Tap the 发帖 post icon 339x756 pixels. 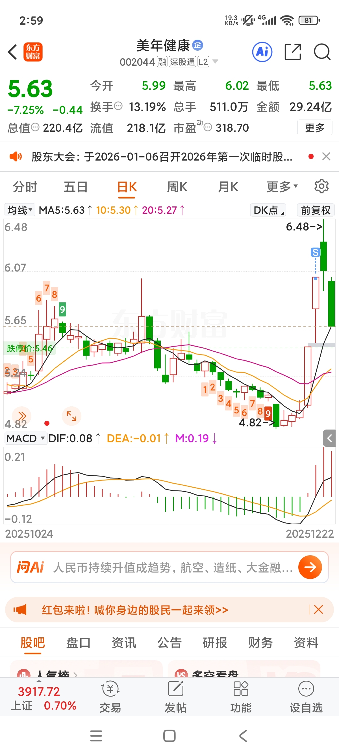pos(176,697)
